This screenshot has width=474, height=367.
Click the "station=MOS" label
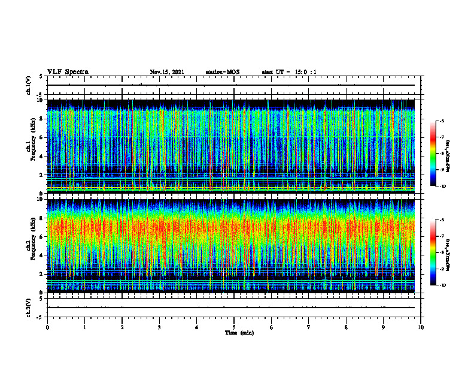[223, 72]
